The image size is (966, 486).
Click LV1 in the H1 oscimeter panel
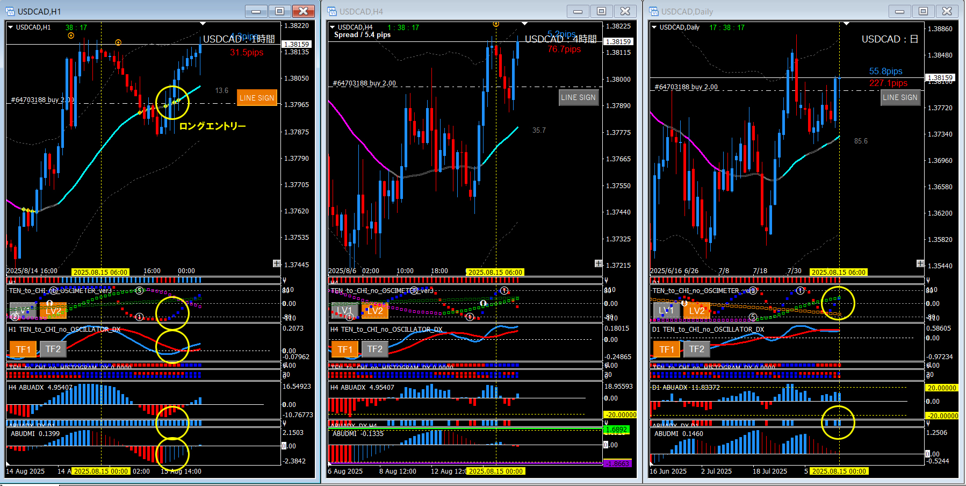[x=23, y=311]
